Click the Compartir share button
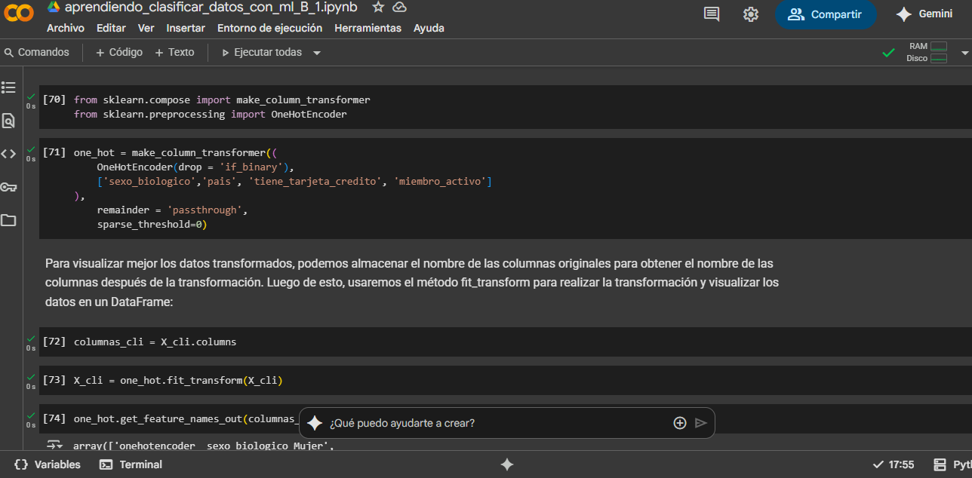This screenshot has width=972, height=478. click(826, 14)
